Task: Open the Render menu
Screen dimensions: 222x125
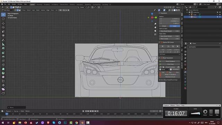Action: (x=14, y=4)
